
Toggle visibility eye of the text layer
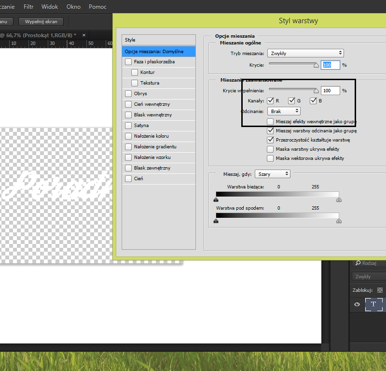click(x=357, y=304)
